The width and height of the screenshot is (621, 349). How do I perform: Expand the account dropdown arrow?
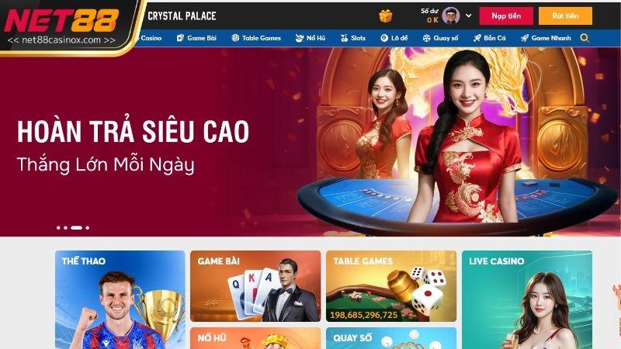pyautogui.click(x=469, y=16)
